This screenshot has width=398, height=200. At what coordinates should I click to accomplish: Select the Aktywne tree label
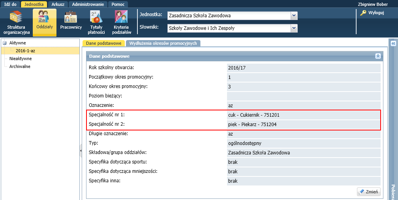point(17,43)
